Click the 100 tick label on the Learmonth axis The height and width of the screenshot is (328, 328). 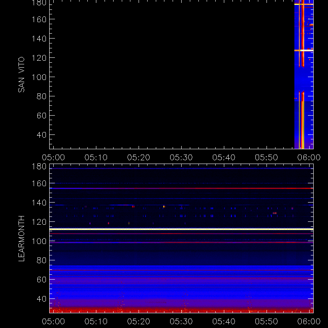point(39,241)
